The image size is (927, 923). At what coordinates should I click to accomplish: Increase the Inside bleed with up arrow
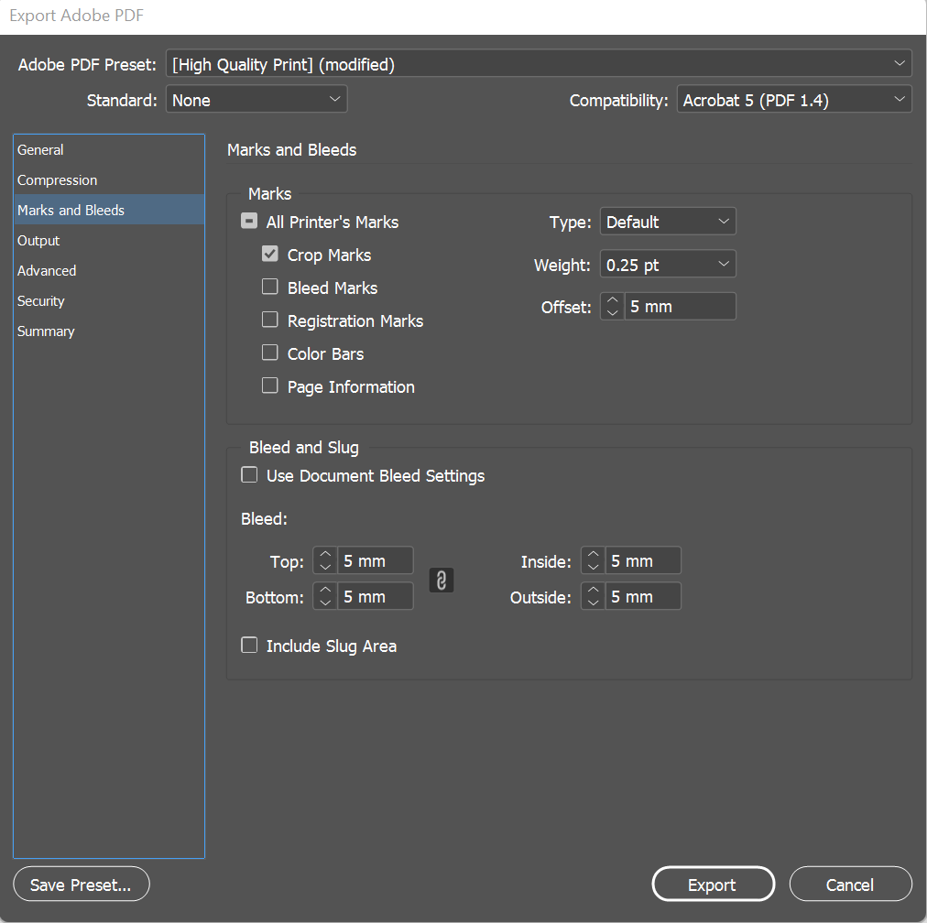594,554
